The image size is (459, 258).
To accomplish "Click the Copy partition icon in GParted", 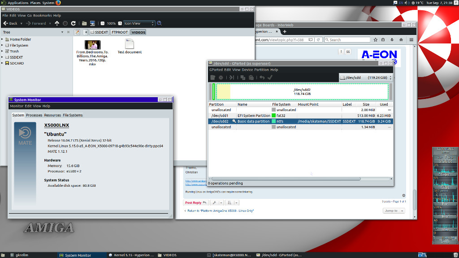I will [242, 77].
